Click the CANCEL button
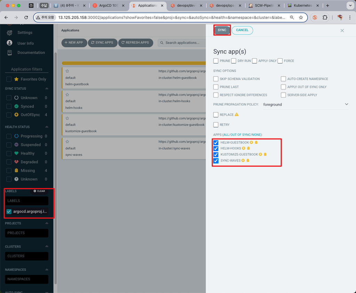Viewport: 356px width, 293px height. click(x=242, y=30)
